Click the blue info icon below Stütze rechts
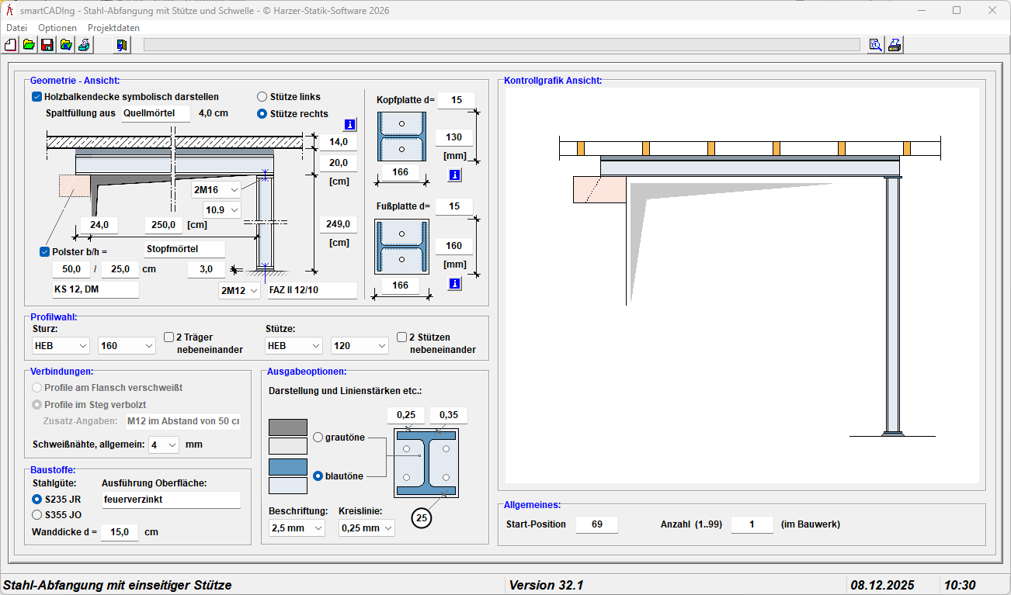Screen dimensions: 1011x595 [x=349, y=125]
